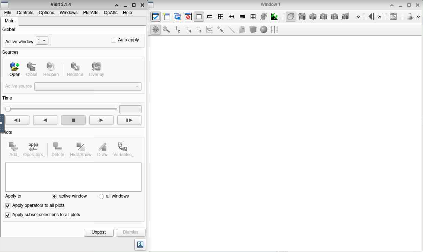Open the Controls menu
423x252 pixels.
(25, 13)
